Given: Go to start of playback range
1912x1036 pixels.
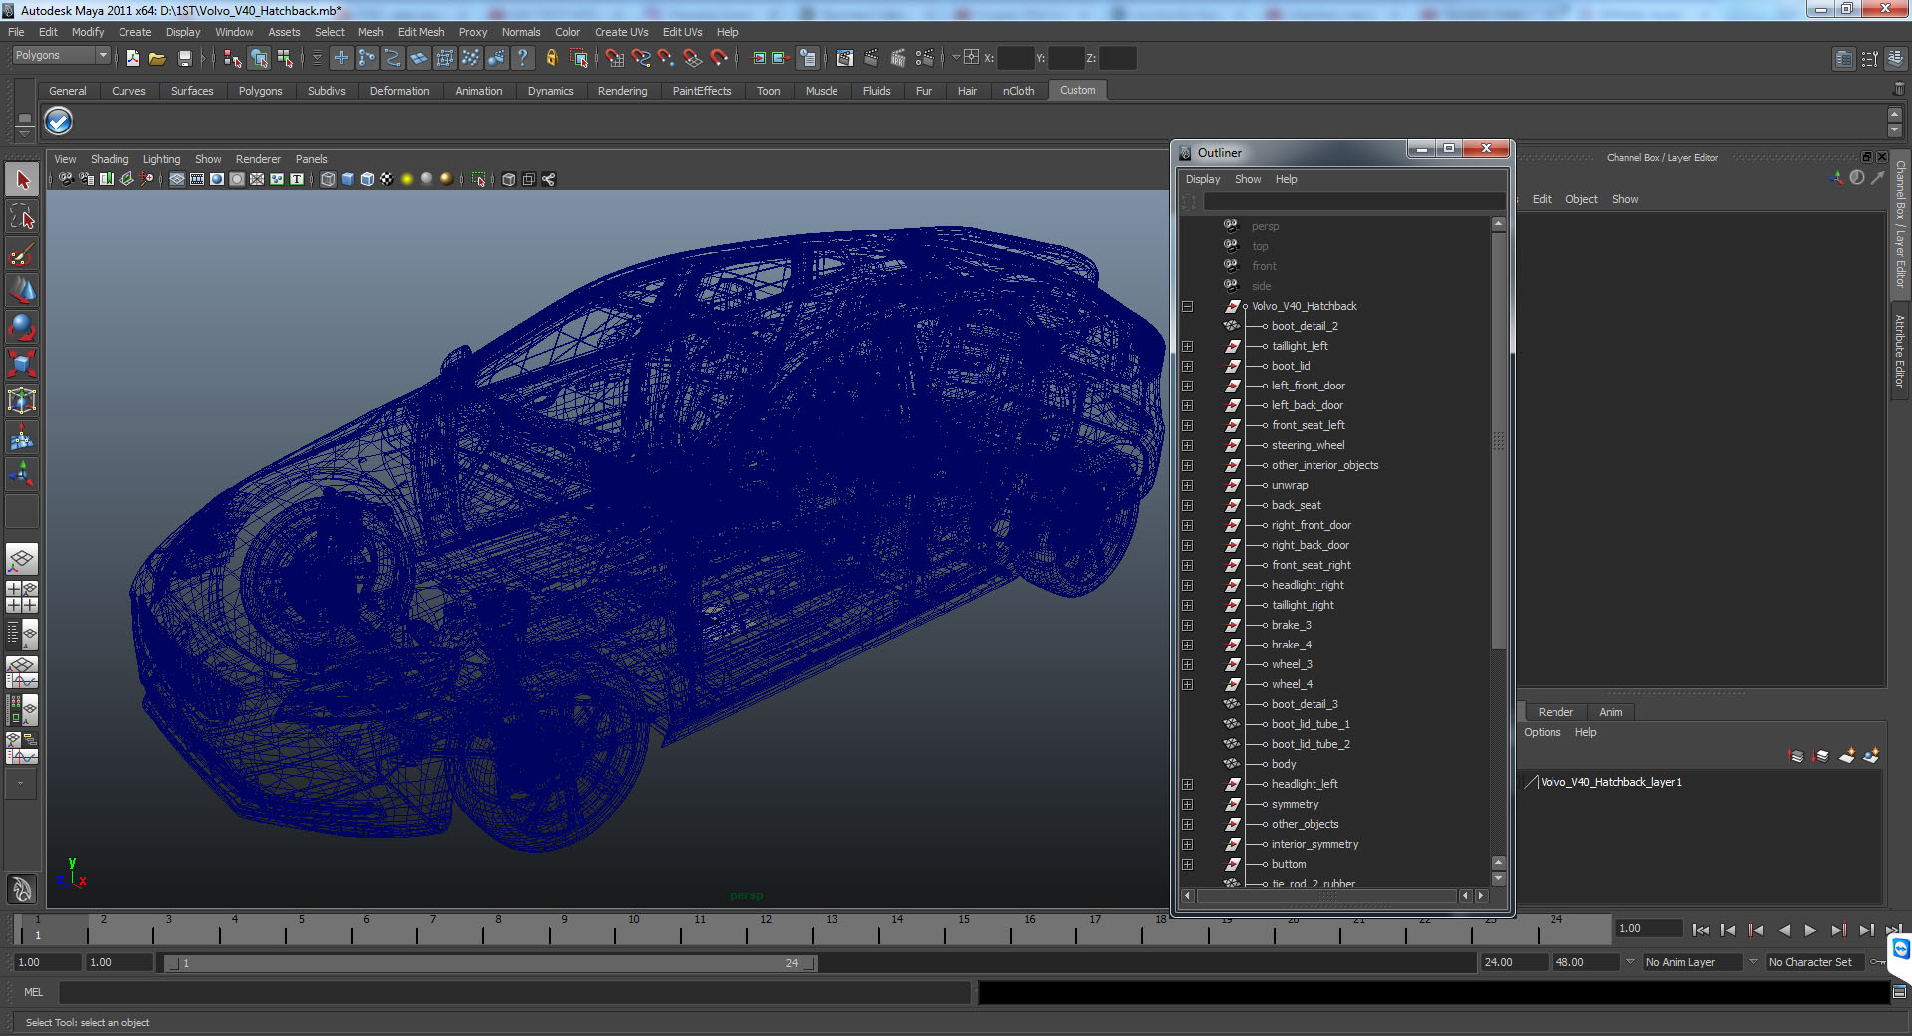Looking at the screenshot, I should [x=1700, y=930].
